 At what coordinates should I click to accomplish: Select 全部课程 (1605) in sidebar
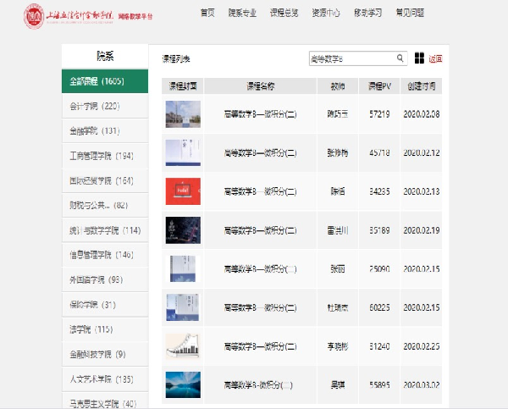pyautogui.click(x=105, y=81)
